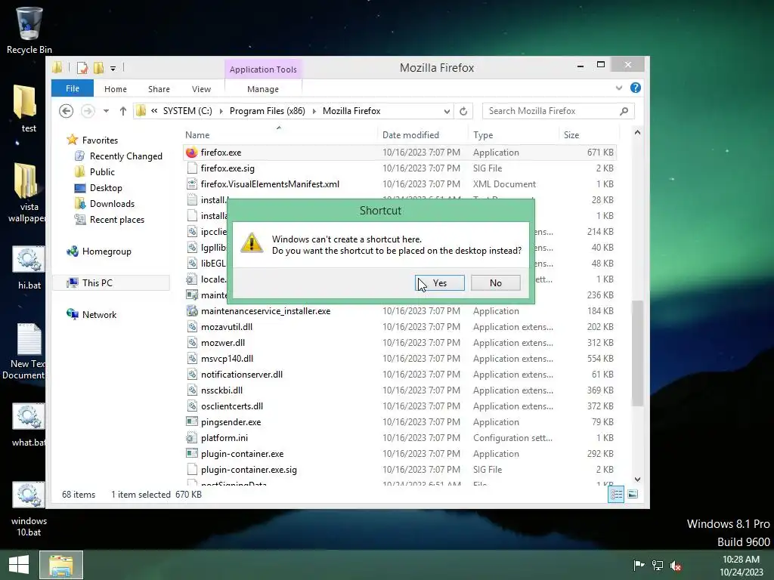Switch to the View ribbon tab
The width and height of the screenshot is (774, 580).
pyautogui.click(x=201, y=89)
